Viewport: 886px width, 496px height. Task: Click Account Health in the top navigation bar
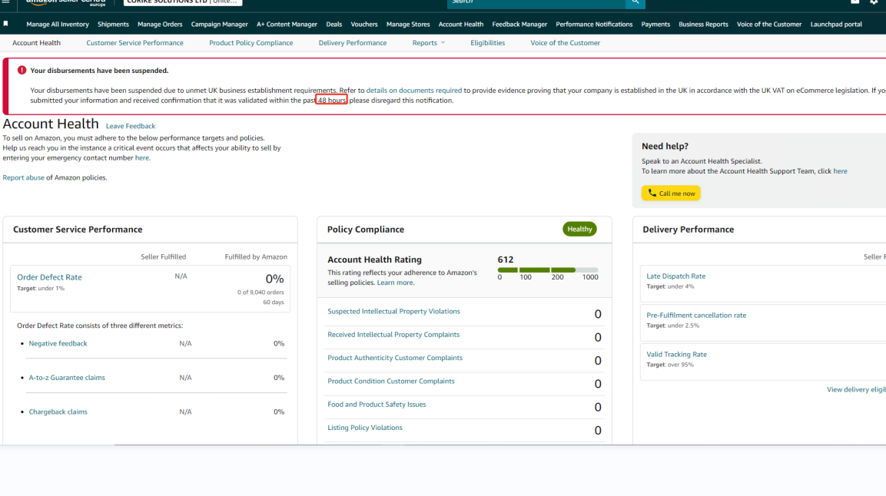coord(460,25)
